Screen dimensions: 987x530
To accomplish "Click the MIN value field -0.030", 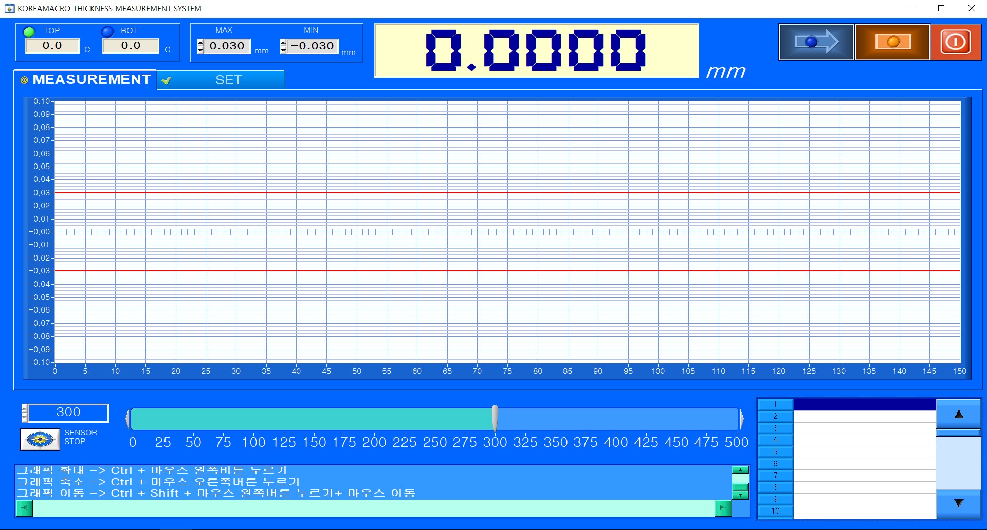I will coord(312,46).
